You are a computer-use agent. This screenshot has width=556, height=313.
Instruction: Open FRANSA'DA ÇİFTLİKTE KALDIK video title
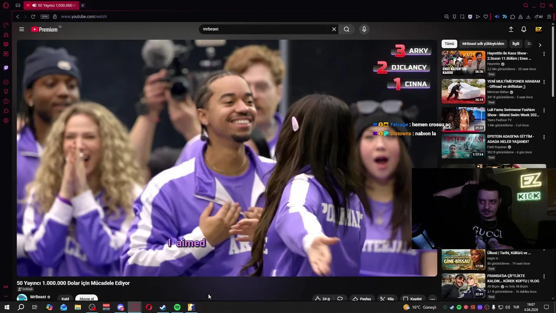513,278
